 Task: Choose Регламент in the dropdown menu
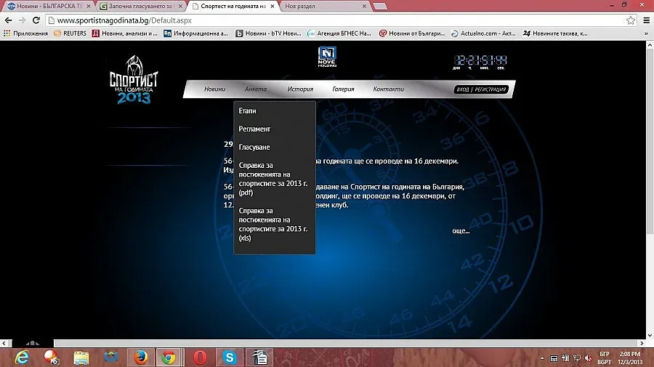pos(254,129)
